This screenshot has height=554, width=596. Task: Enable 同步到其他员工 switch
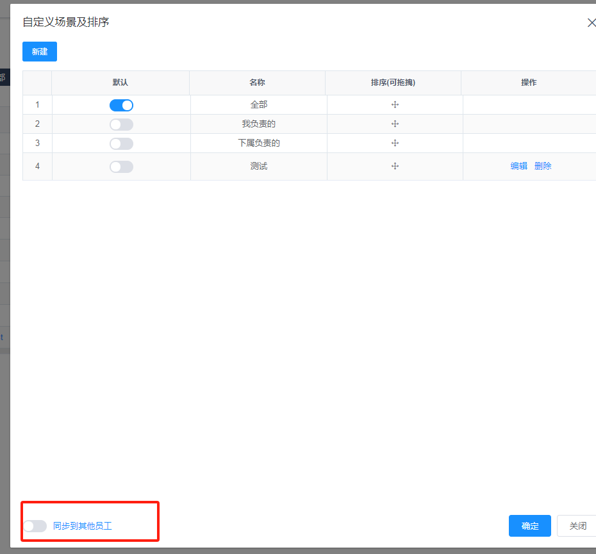click(35, 526)
